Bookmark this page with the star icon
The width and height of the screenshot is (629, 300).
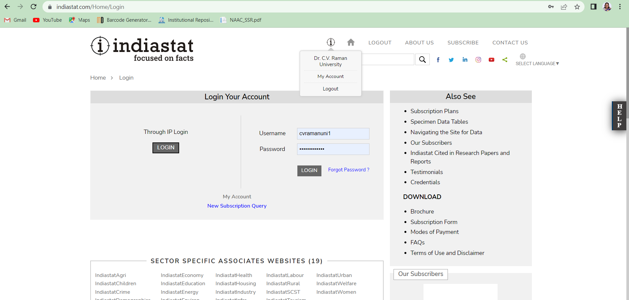577,7
